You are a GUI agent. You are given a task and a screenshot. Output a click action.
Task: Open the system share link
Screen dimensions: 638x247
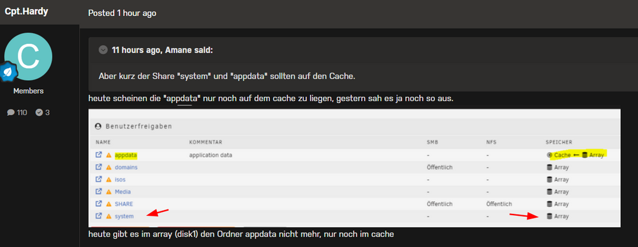pyautogui.click(x=124, y=216)
